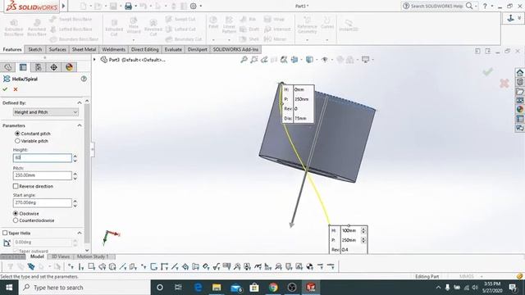The height and width of the screenshot is (295, 525).
Task: Open Options gear icon in top toolbar
Action: pos(194,6)
